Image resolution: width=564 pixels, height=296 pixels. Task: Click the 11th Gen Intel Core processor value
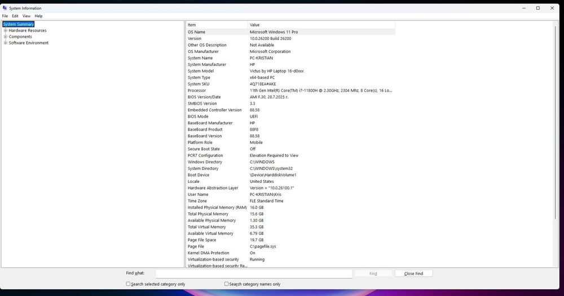321,91
